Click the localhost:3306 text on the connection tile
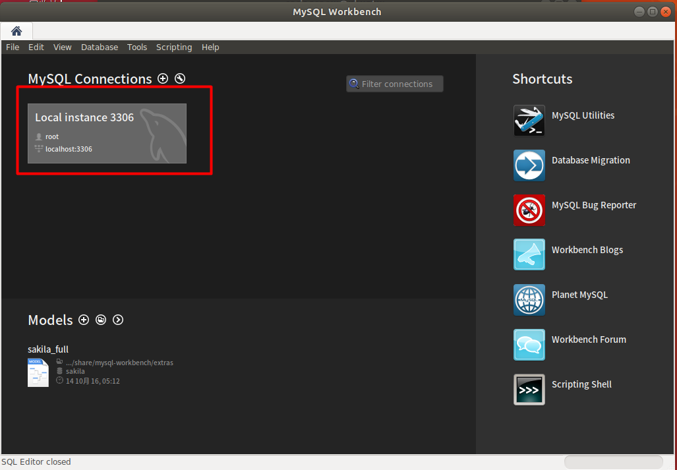 coord(69,149)
